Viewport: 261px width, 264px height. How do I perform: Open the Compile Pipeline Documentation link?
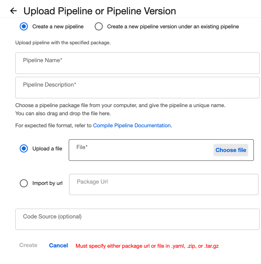(x=132, y=125)
